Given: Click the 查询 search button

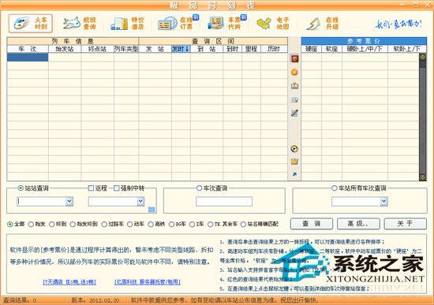Looking at the screenshot, I should click(x=312, y=224).
